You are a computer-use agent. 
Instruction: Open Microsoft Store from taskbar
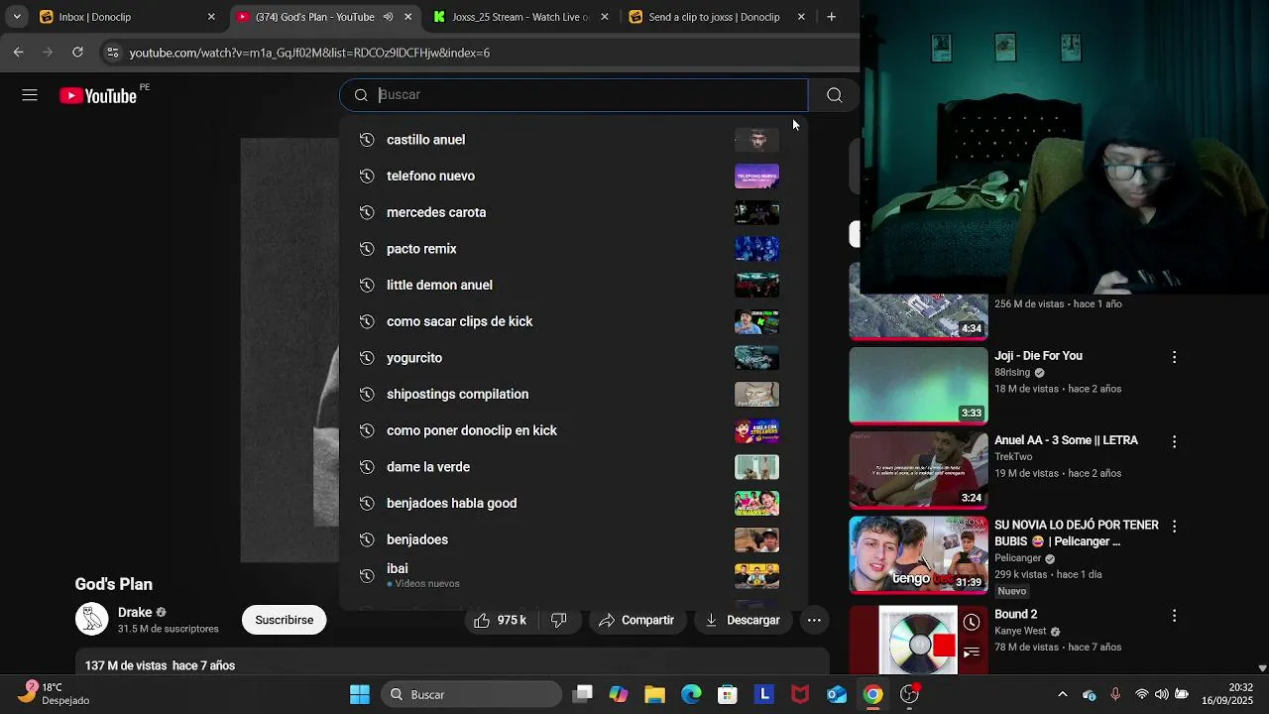[x=728, y=694]
